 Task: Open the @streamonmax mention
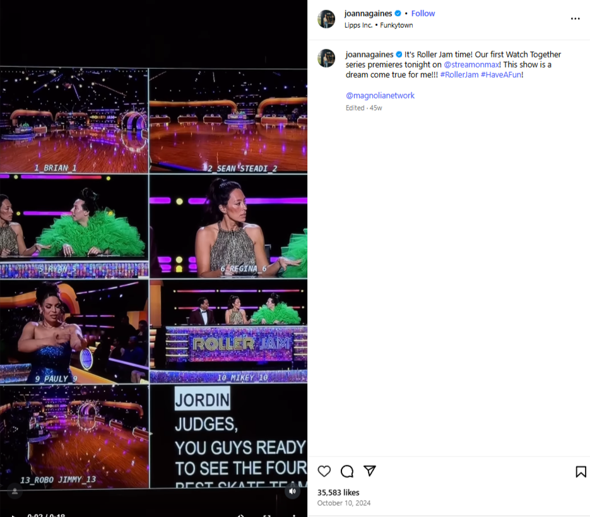click(x=472, y=64)
